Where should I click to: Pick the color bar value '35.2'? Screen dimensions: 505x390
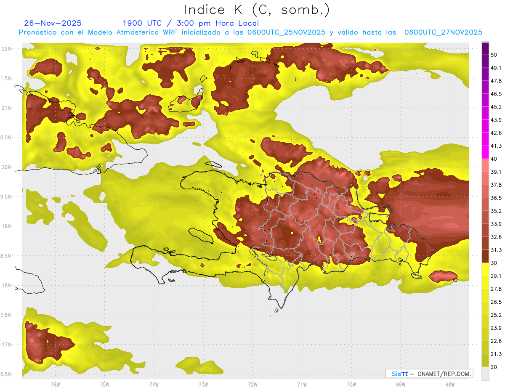496,211
